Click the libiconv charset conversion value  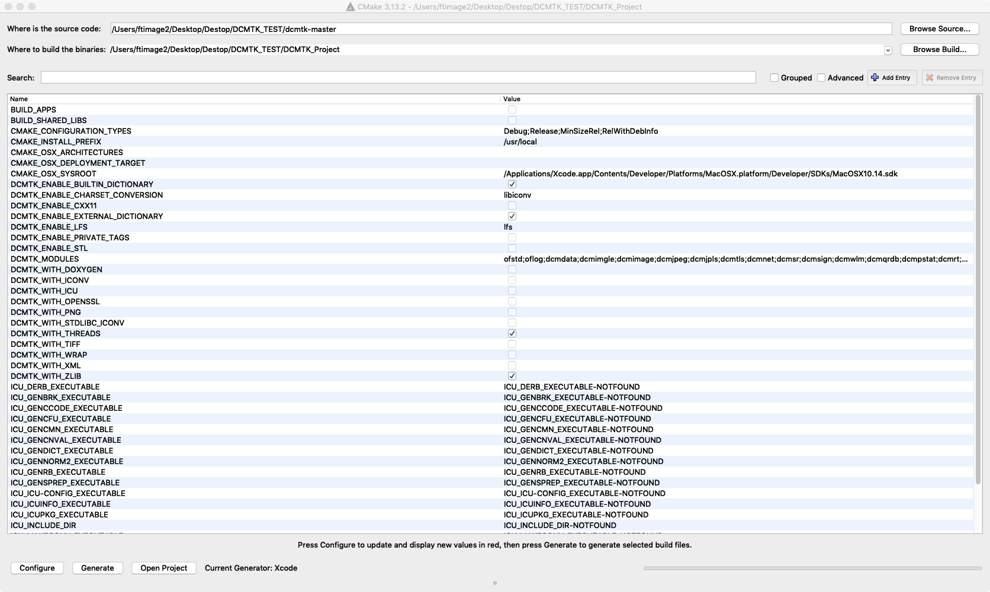point(517,195)
